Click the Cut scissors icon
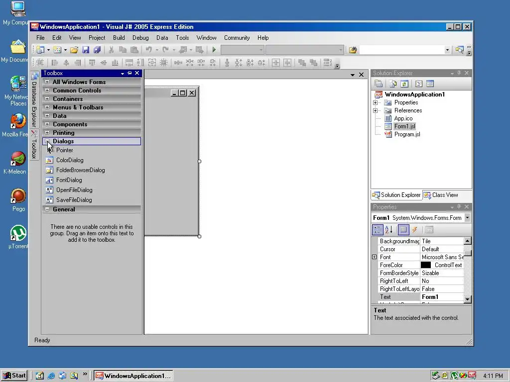 click(x=111, y=50)
